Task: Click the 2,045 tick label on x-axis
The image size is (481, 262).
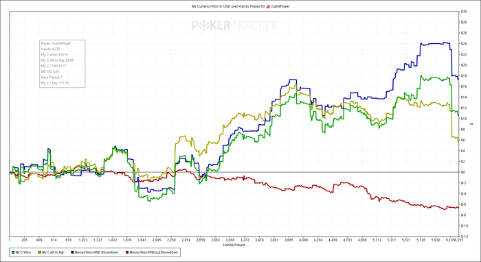Action: pyautogui.click(x=156, y=240)
